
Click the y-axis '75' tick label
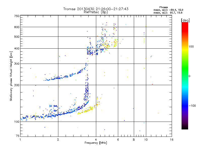click(18, 136)
